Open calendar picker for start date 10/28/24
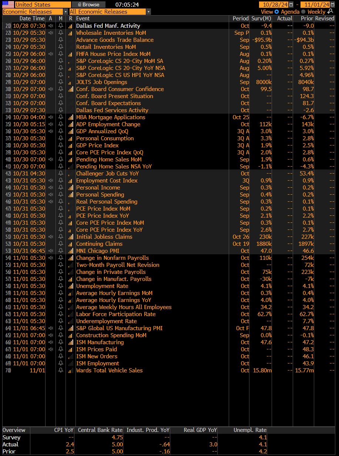This screenshot has height=456, width=339. pos(291,4)
